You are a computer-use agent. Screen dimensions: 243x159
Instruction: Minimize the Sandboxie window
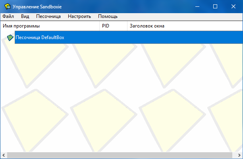click(x=197, y=6)
